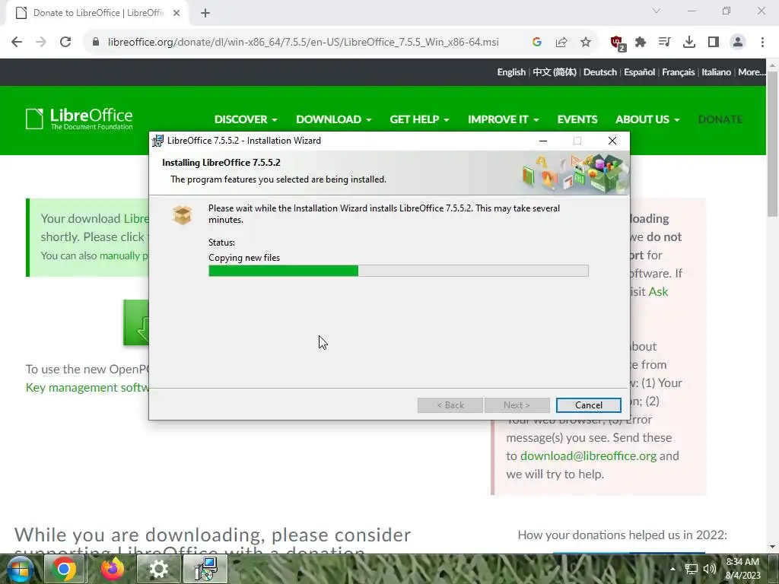Open the uBlock shield extension icon
Viewport: 779px width, 584px height.
pos(618,43)
